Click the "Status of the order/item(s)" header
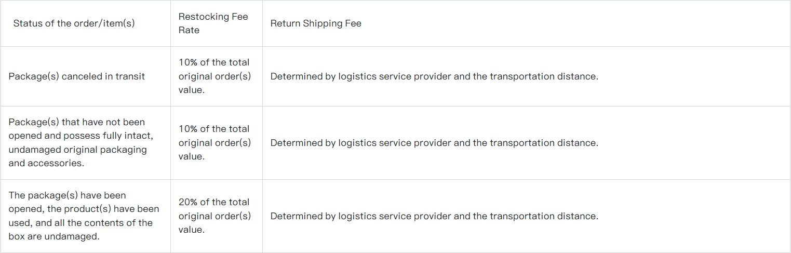The height and width of the screenshot is (253, 791). (74, 23)
